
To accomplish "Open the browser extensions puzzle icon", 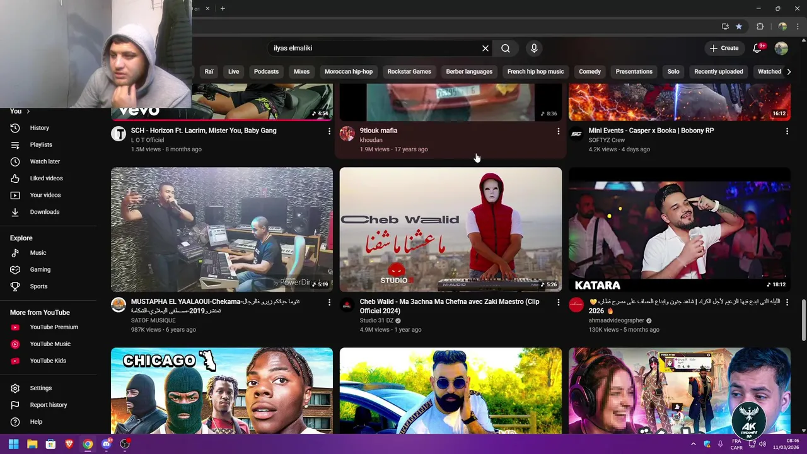I will pos(760,26).
